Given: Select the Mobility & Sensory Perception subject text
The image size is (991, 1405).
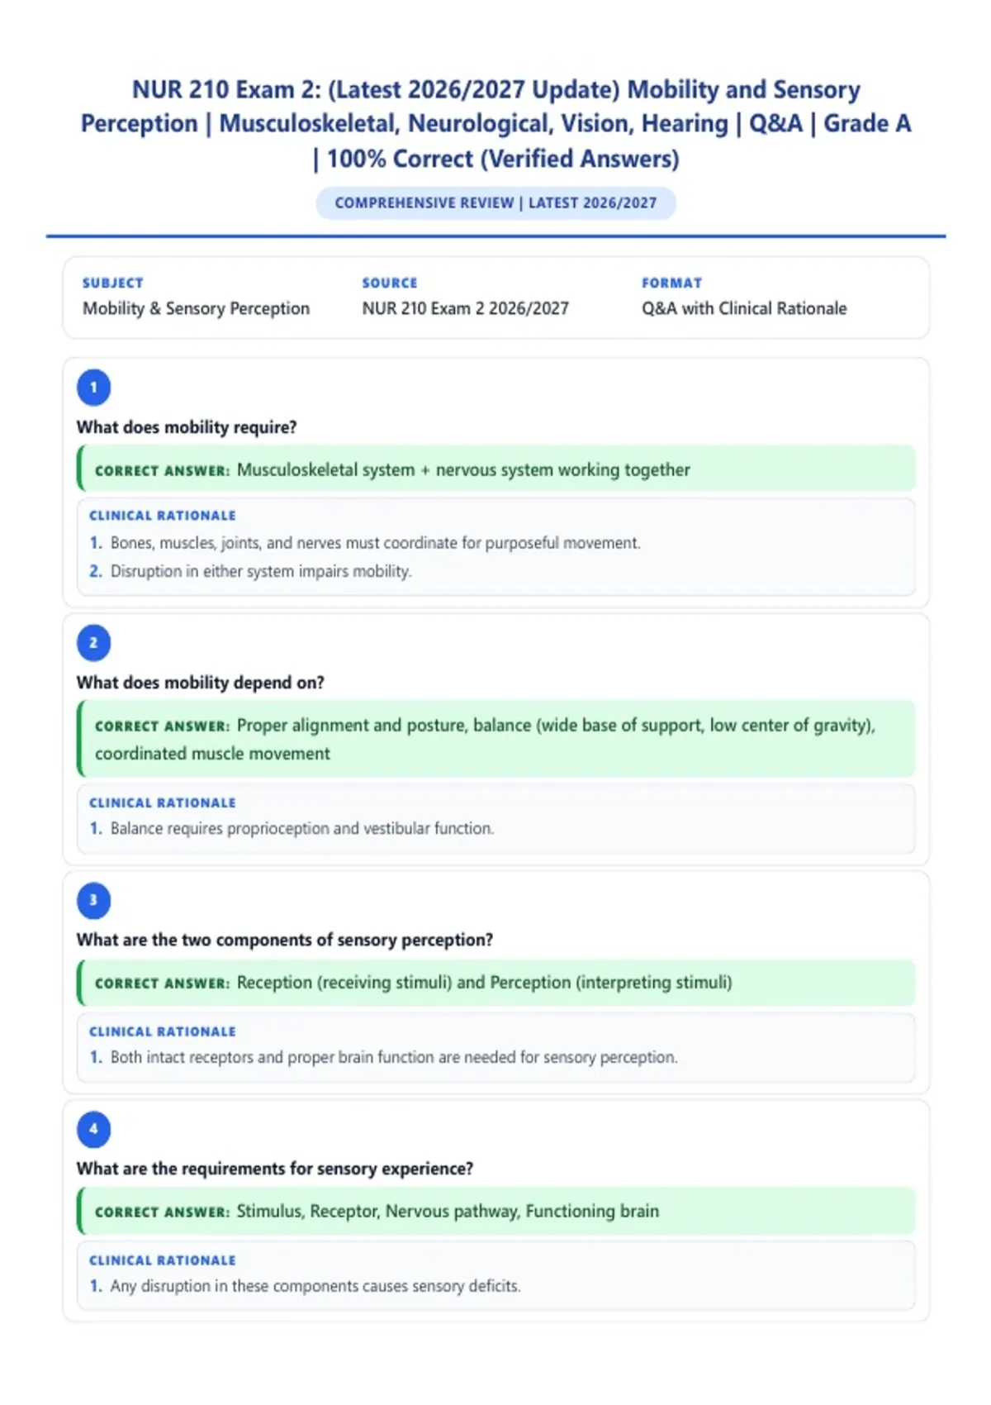Looking at the screenshot, I should pos(196,308).
